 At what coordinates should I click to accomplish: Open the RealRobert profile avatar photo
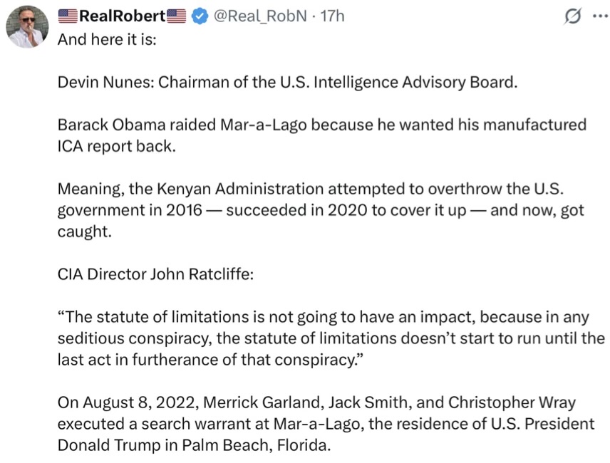point(27,28)
